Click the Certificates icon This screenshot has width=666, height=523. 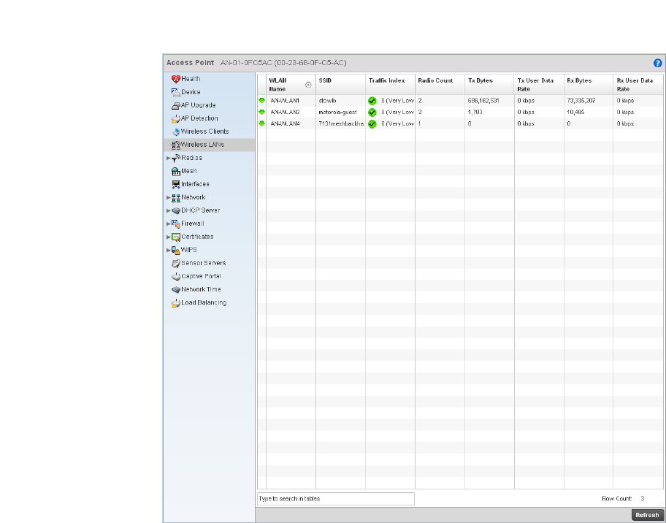(x=176, y=237)
